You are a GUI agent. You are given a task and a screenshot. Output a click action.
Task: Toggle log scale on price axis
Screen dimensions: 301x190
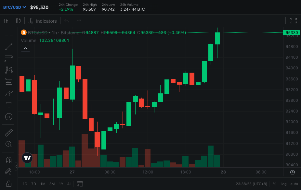pos(284,184)
